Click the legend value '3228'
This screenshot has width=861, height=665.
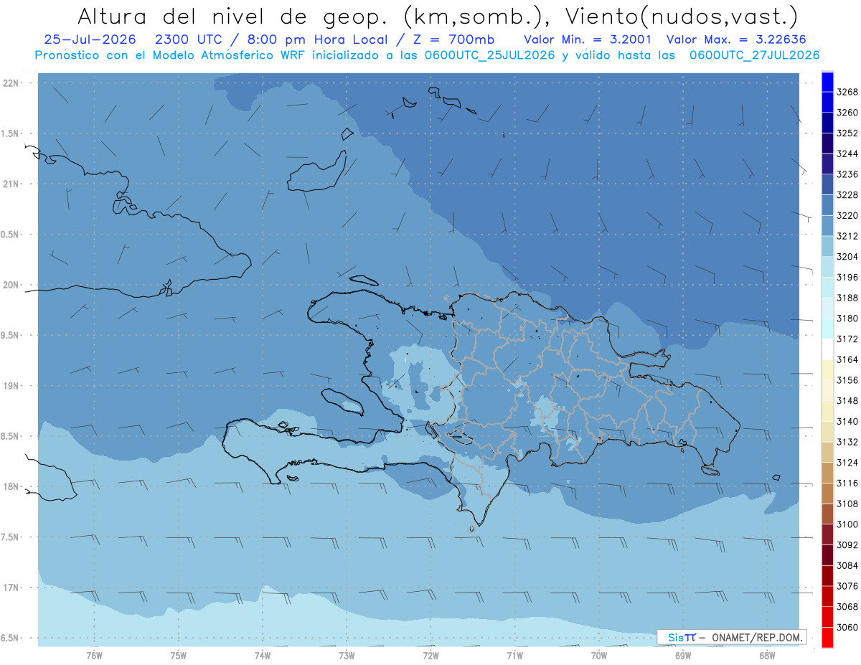847,195
